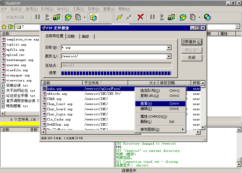Click the 关闭 button in search dialog

click(x=192, y=58)
